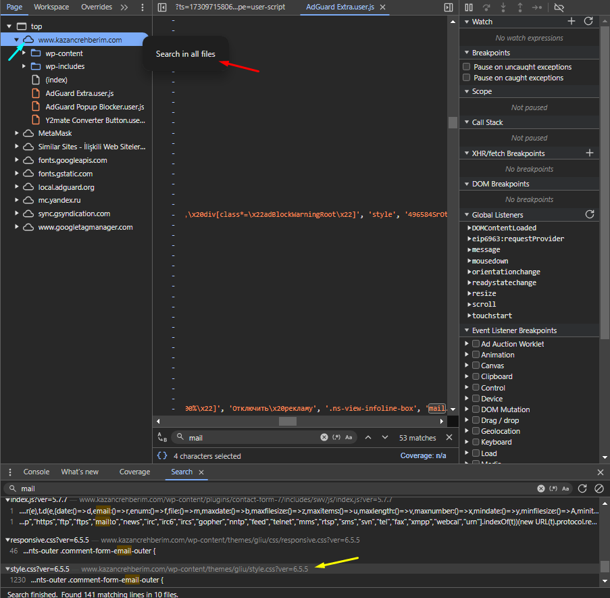
Task: Expand mc.yandex.ru node
Action: click(x=16, y=200)
